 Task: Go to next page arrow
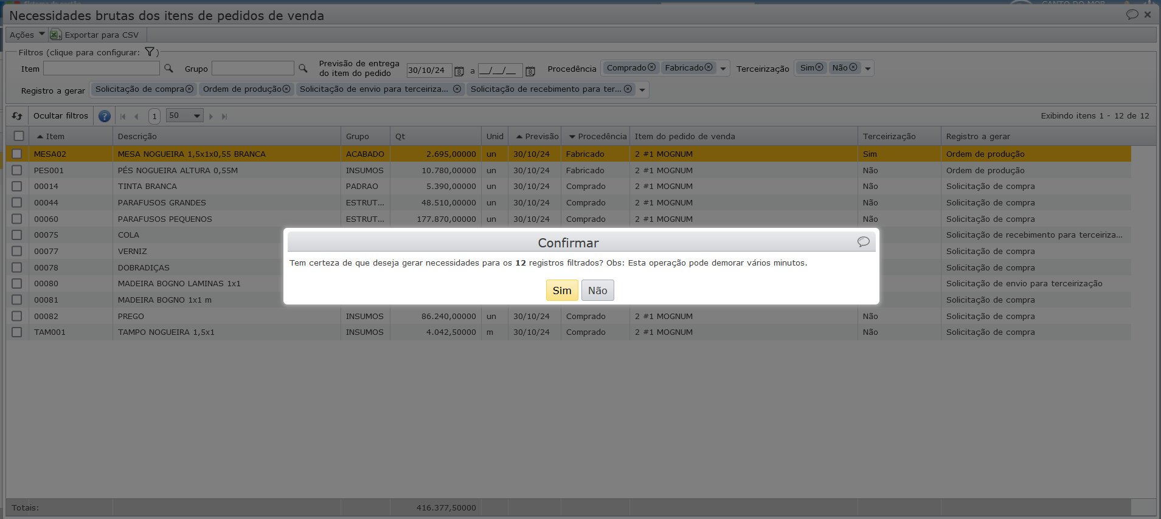tap(211, 116)
